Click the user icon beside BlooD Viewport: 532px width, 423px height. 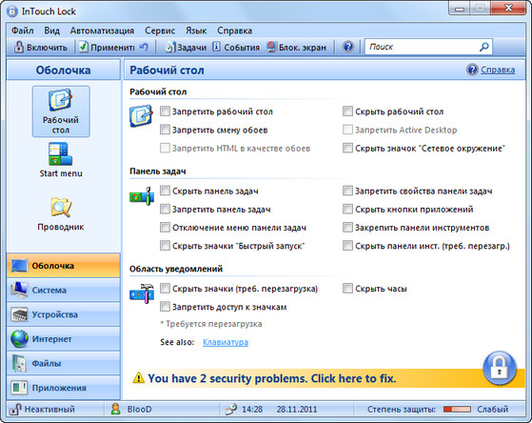(116, 409)
